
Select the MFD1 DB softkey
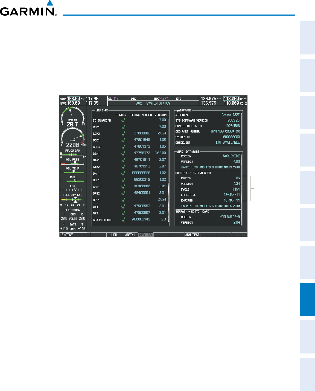tap(145, 235)
